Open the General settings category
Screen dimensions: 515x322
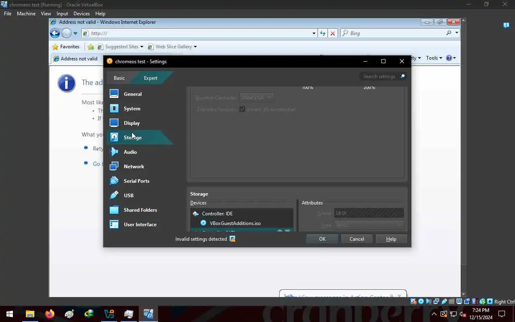click(x=133, y=94)
